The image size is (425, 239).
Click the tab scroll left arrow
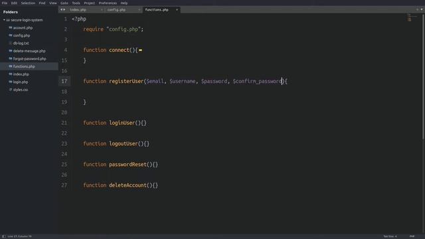pos(62,10)
